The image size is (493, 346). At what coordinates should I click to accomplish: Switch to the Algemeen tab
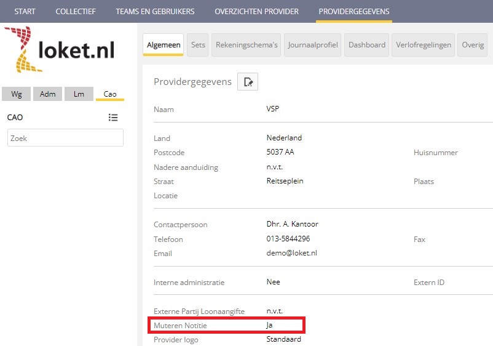[164, 45]
